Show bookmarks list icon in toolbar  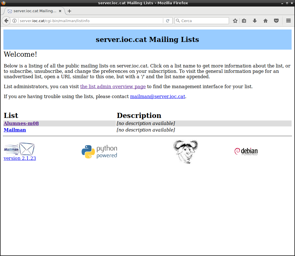click(x=244, y=21)
